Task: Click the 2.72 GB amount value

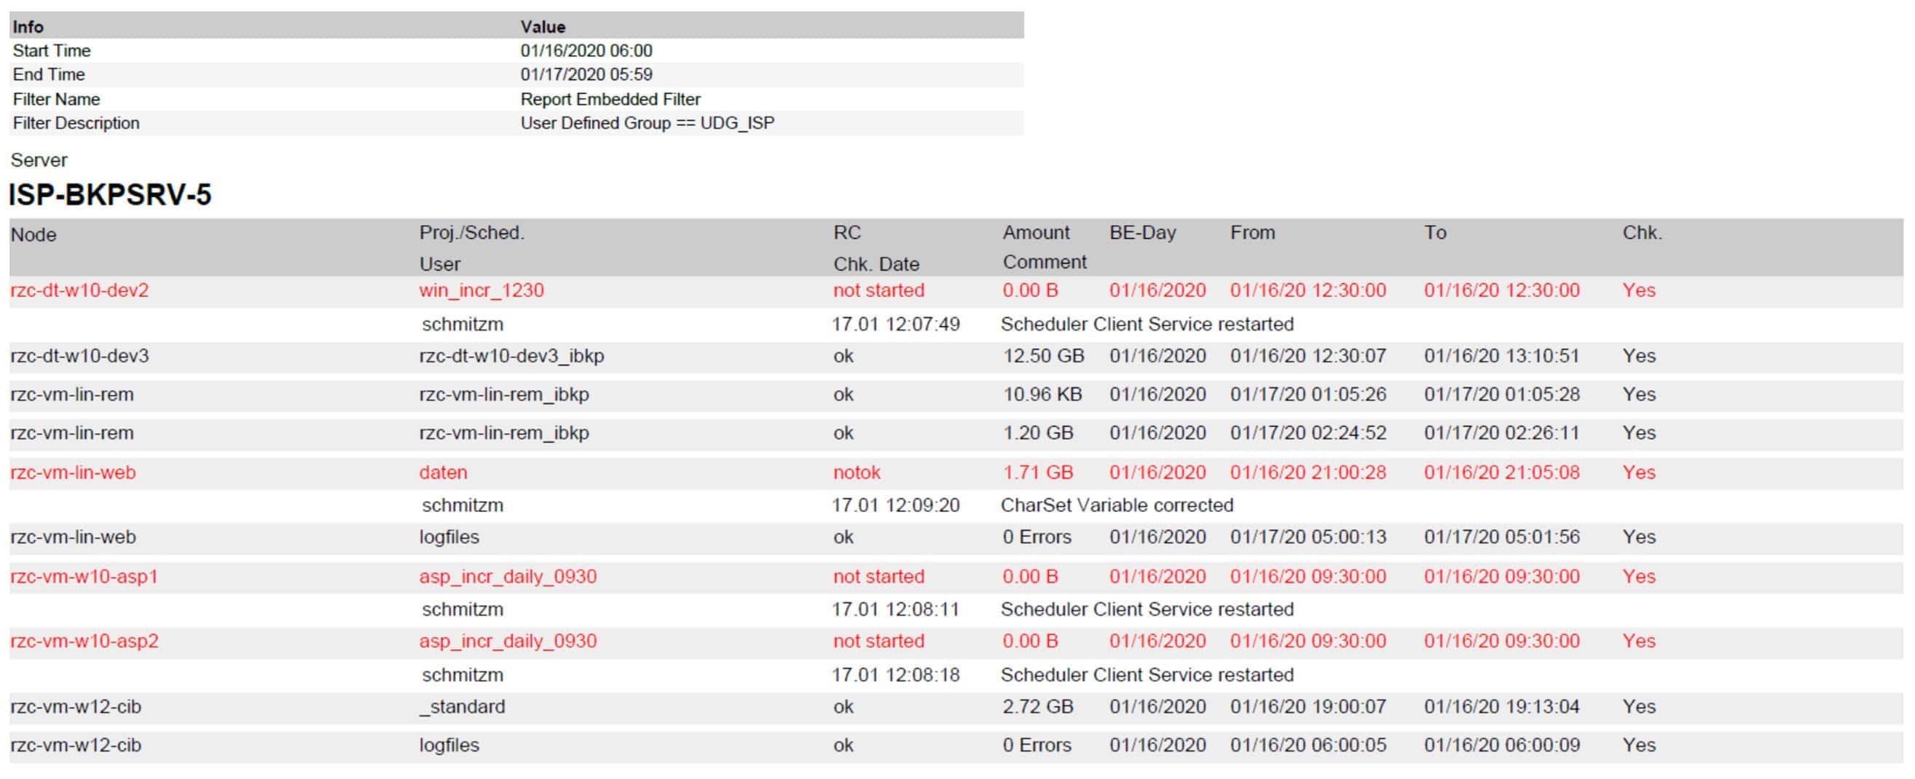Action: point(1037,707)
